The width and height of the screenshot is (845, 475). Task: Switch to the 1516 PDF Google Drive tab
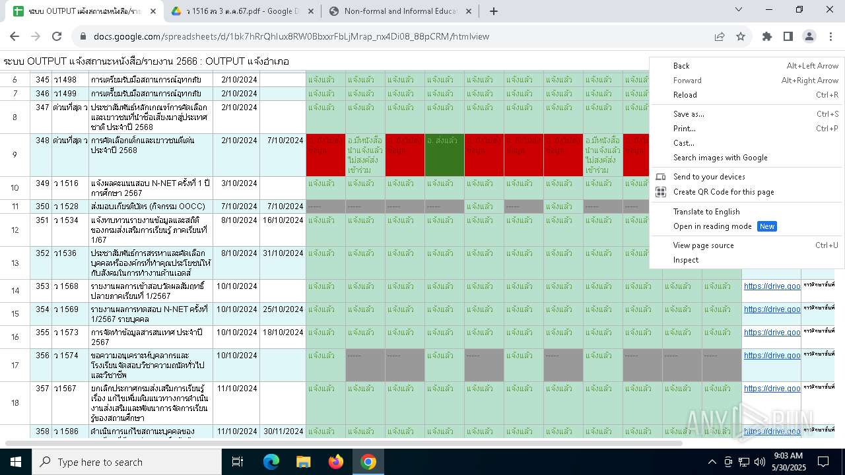coord(242,11)
